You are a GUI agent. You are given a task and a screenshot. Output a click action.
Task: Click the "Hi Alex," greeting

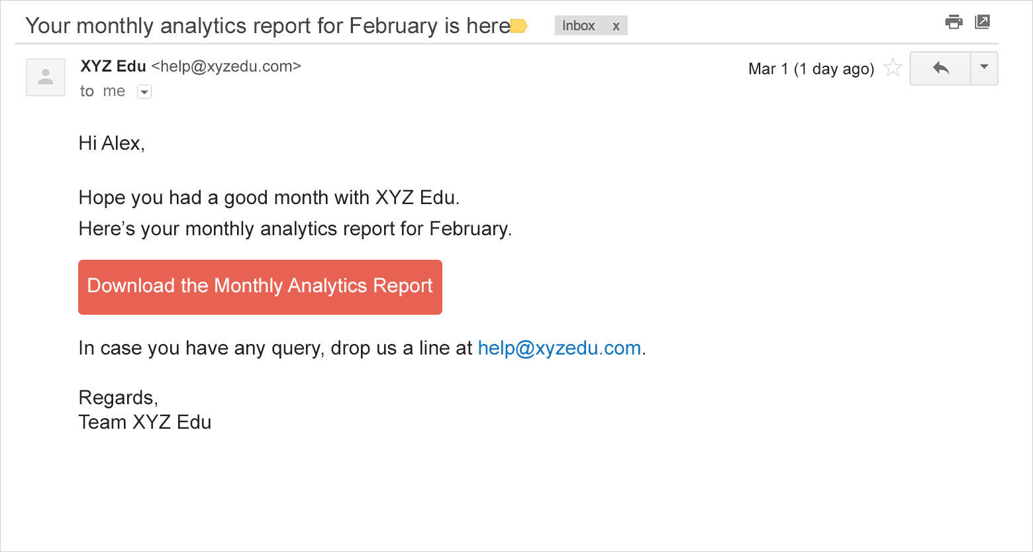click(x=111, y=143)
